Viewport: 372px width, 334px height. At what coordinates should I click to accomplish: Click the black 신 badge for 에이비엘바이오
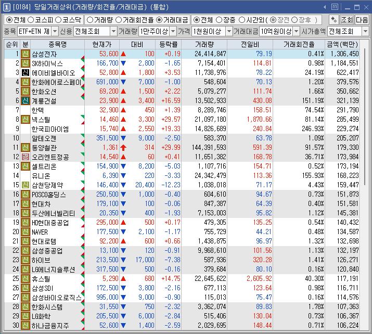pyautogui.click(x=25, y=73)
